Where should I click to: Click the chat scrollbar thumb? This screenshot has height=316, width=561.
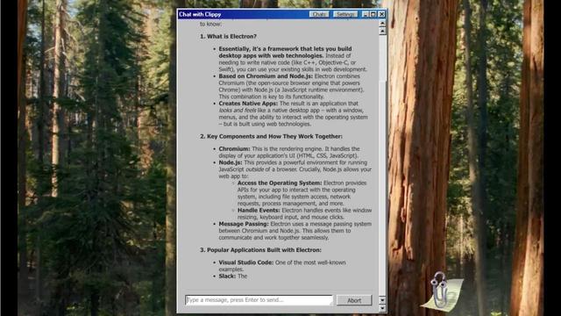(382, 57)
